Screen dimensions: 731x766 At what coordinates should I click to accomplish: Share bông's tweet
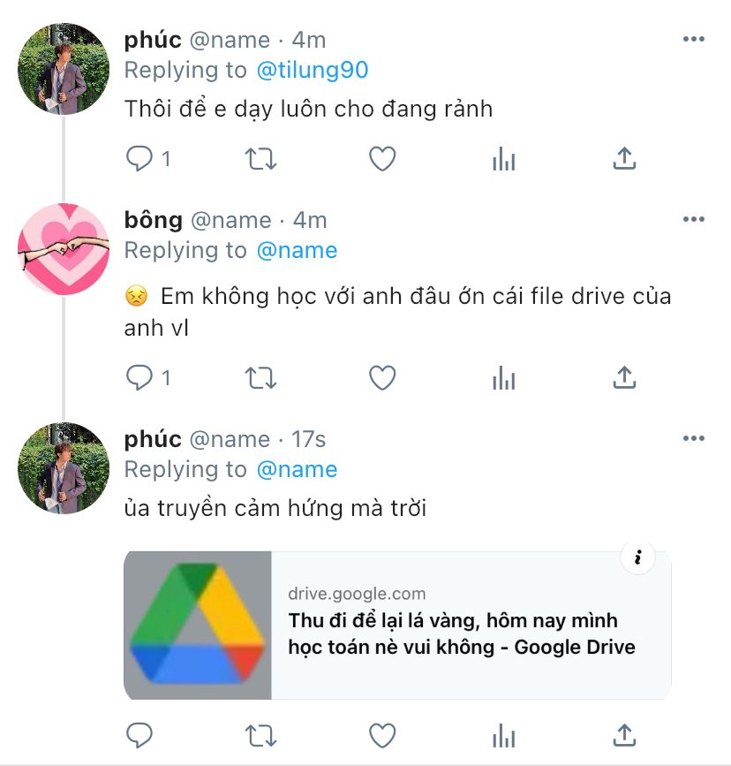pyautogui.click(x=624, y=378)
